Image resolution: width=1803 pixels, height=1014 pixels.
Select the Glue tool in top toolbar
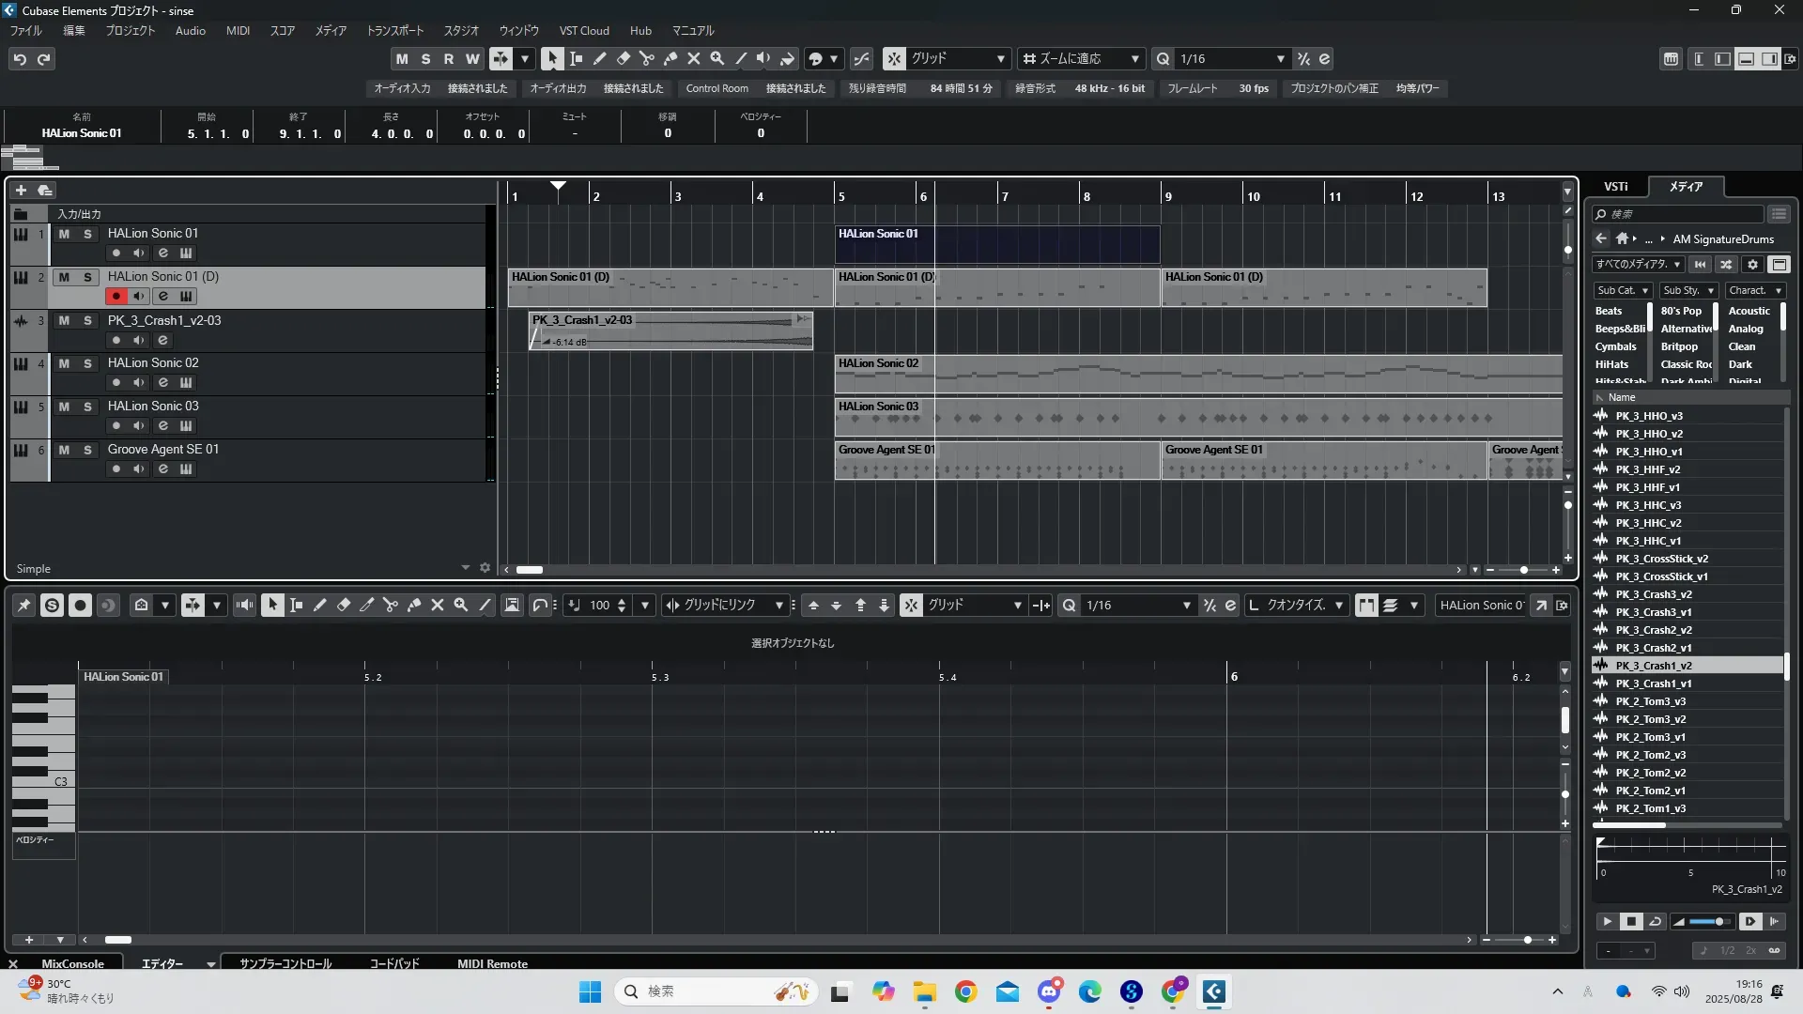click(670, 58)
